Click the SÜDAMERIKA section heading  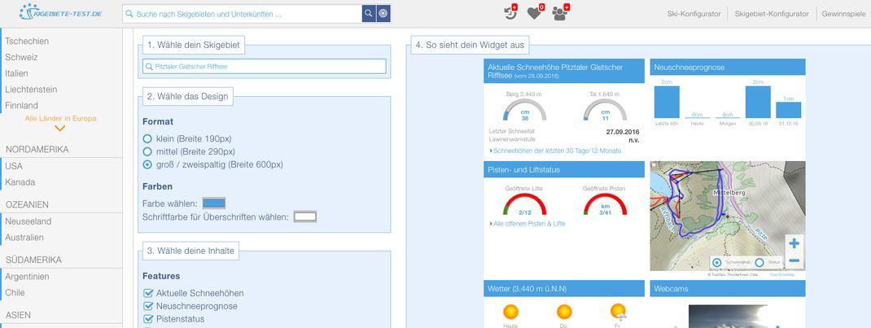click(x=33, y=260)
